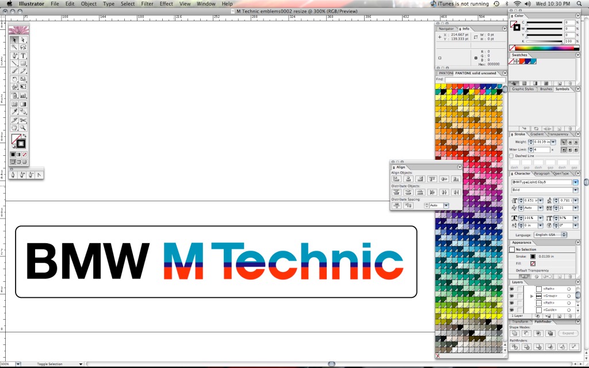Select the Scissors tool
589x368 pixels.
click(23, 120)
